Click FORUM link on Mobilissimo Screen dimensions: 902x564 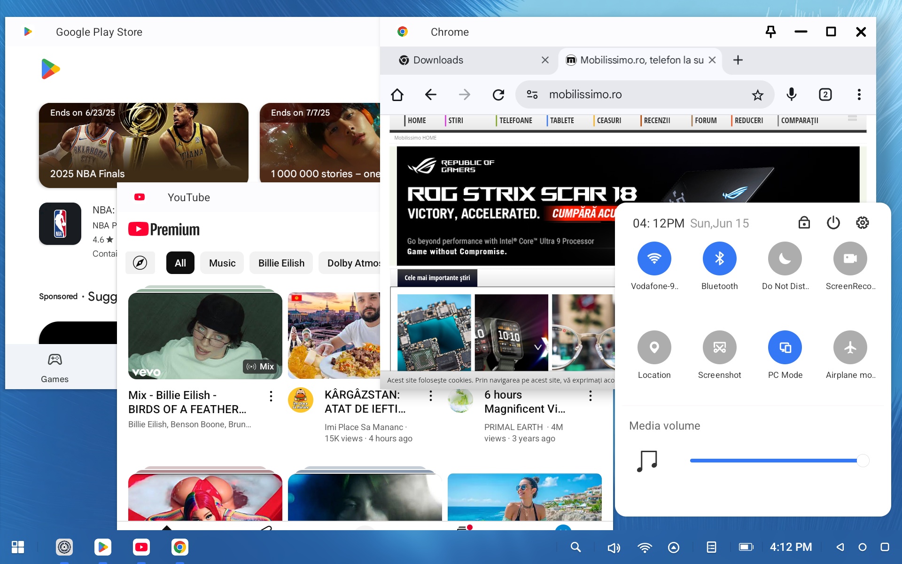pyautogui.click(x=705, y=120)
